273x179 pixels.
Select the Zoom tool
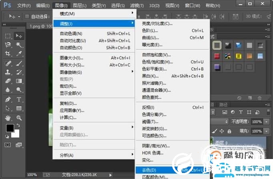[19, 118]
